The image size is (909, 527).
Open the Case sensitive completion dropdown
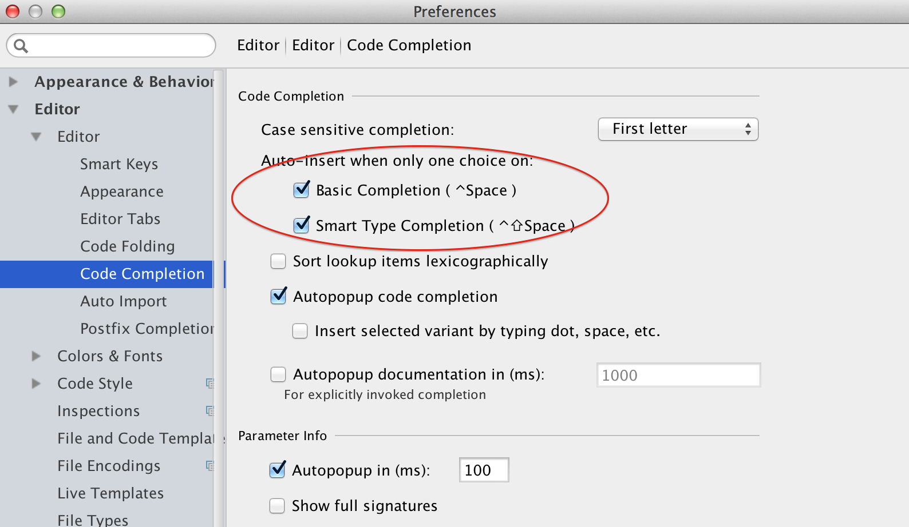pos(678,129)
